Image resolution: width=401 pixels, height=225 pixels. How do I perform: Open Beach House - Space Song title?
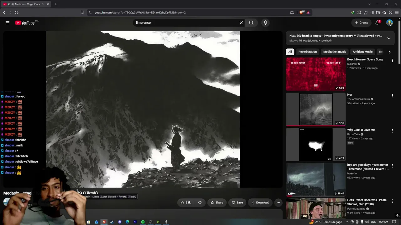365,59
